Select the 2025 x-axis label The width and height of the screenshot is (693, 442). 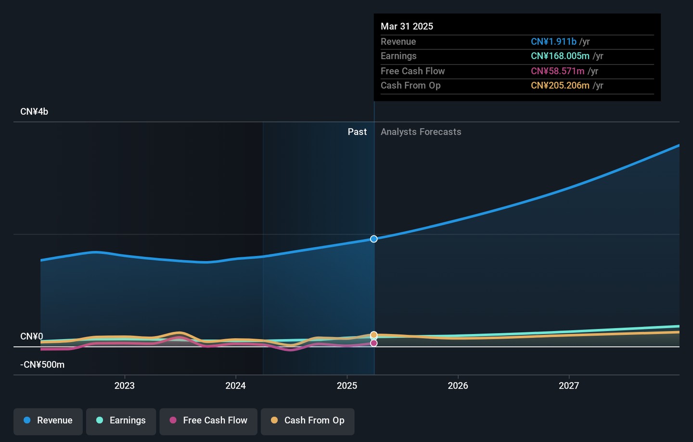347,386
